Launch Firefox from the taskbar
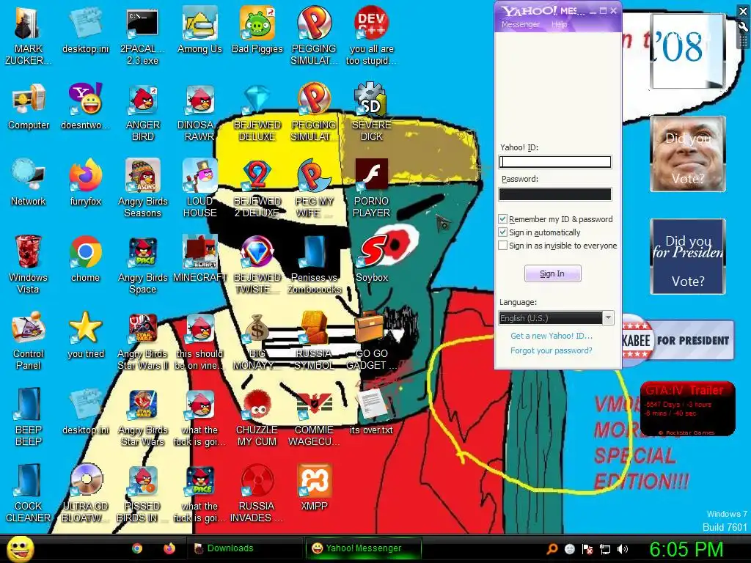Viewport: 751px width, 563px height. coord(169,548)
